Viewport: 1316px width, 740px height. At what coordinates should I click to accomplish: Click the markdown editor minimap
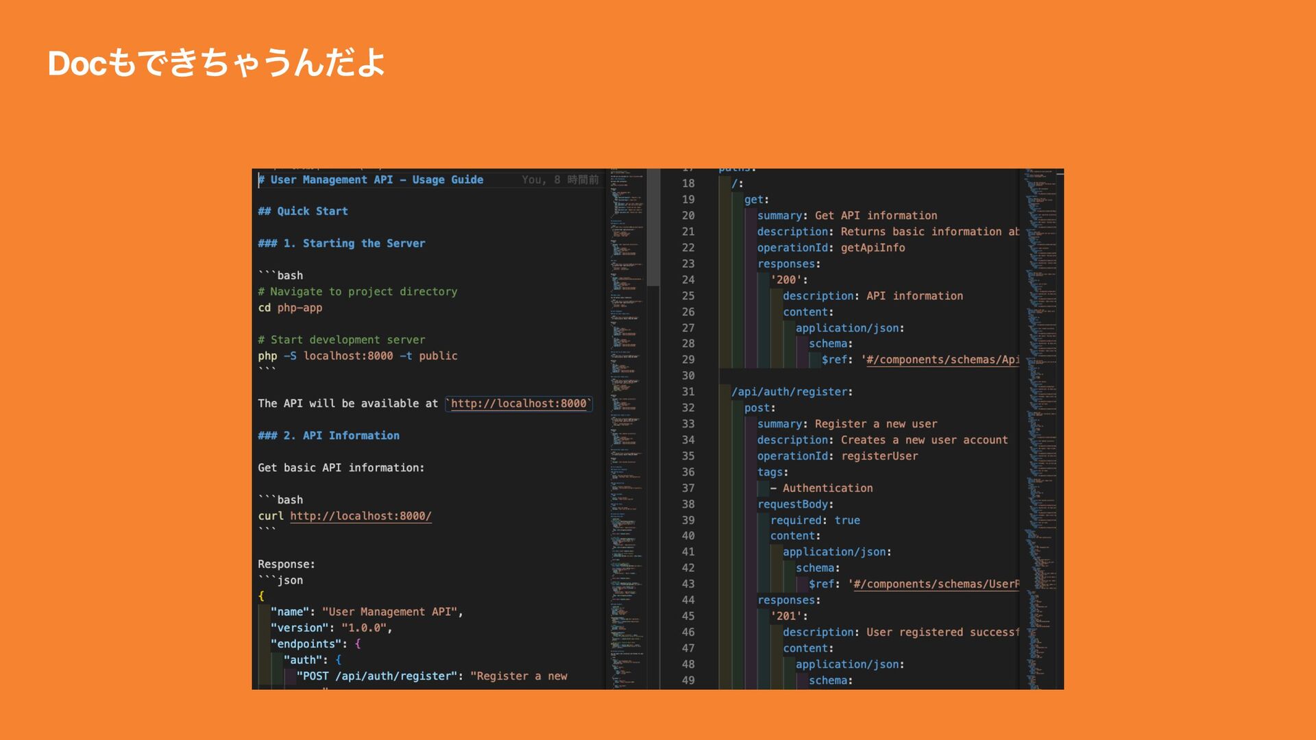coord(626,428)
